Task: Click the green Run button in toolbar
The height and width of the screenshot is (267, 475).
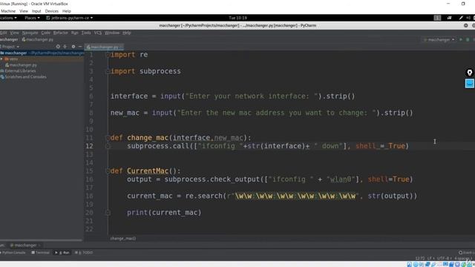Action: point(461,39)
